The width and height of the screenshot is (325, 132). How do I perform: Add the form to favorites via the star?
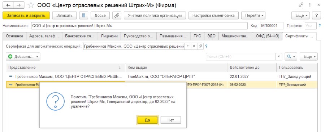point(31,5)
